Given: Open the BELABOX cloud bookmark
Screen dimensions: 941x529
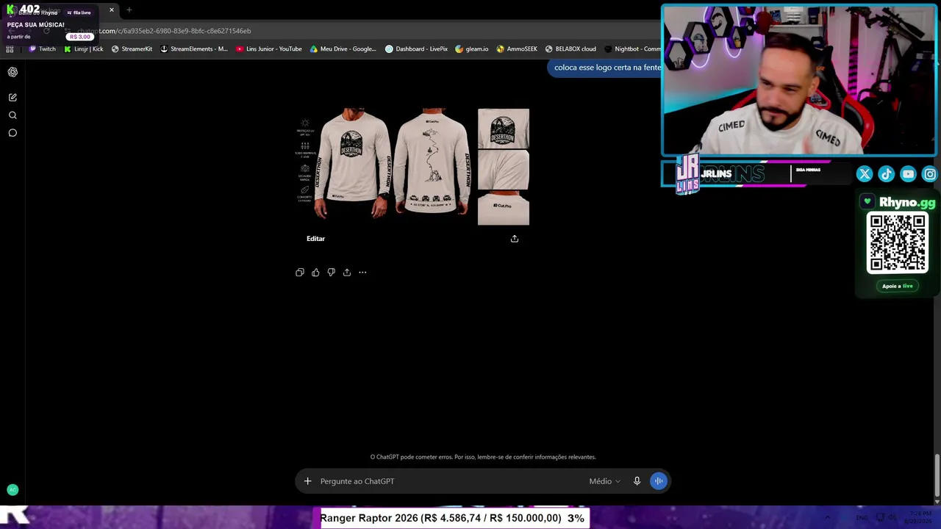Looking at the screenshot, I should point(570,49).
